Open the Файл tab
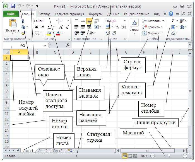Image resolution: width=195 pixels, height=162 pixels. tap(11, 14)
